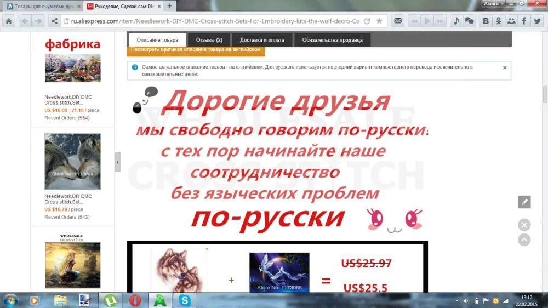Click 'Recent Orders (554)' text
548x308 pixels.
coord(67,118)
